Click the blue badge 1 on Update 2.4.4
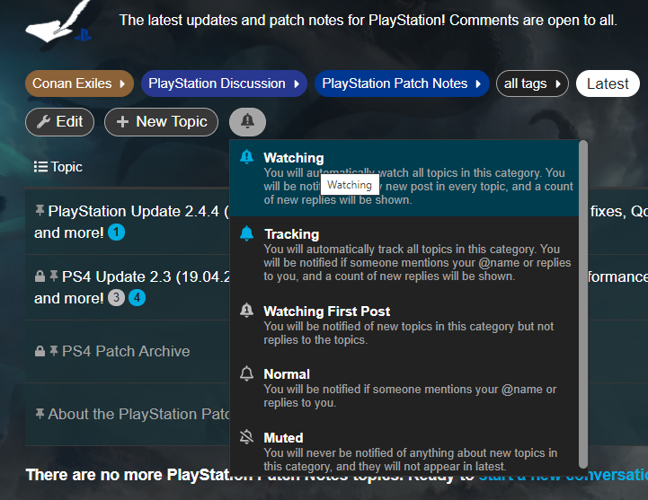Viewport: 648px width, 500px height. [117, 232]
